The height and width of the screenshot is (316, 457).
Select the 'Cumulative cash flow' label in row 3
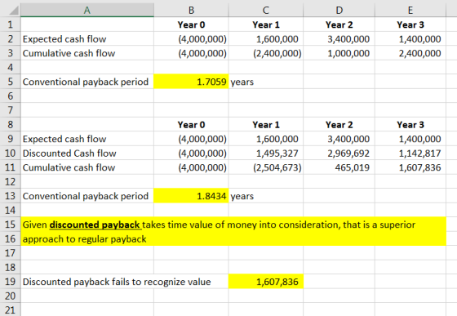tap(69, 53)
